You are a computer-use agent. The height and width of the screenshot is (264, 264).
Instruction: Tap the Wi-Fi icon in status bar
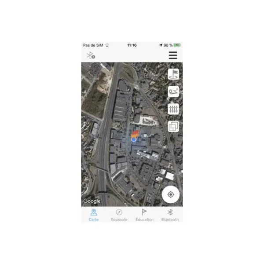click(107, 45)
